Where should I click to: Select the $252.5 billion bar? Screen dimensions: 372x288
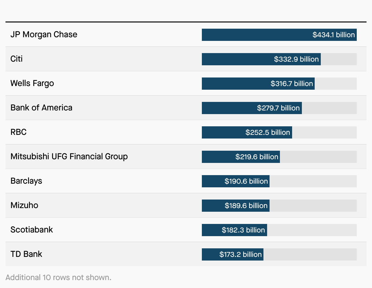pos(247,132)
